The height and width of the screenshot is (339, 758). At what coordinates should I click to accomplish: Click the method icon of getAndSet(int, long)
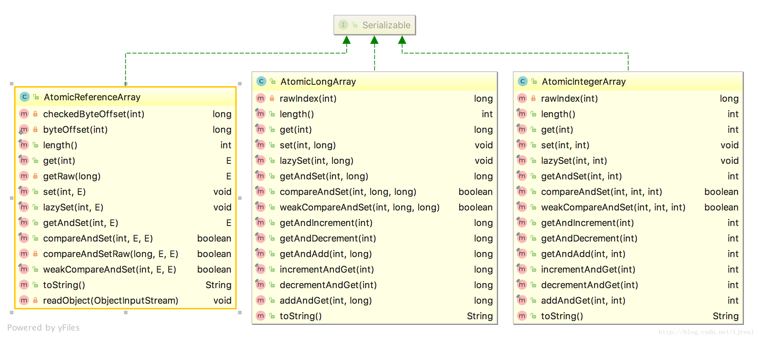261,176
